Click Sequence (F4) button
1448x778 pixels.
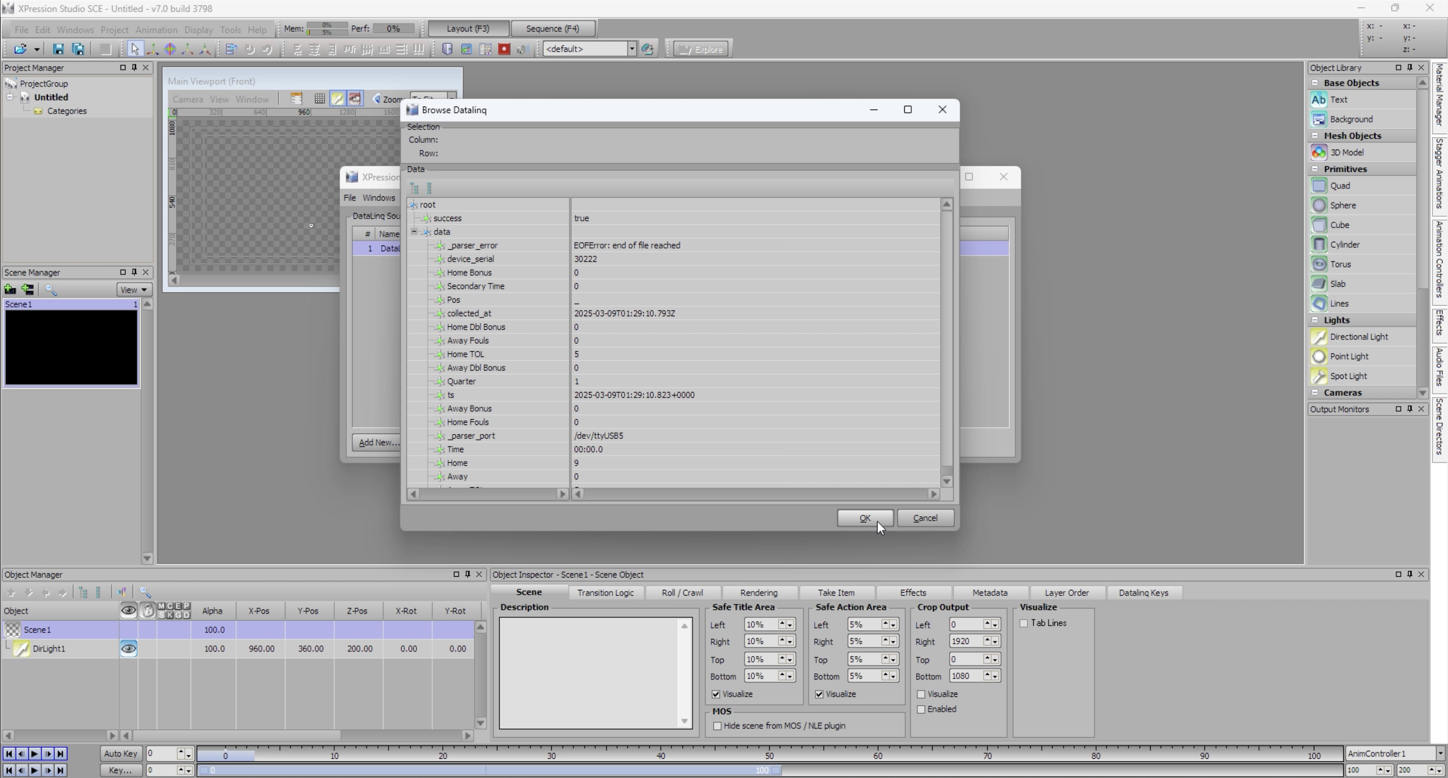tap(553, 29)
